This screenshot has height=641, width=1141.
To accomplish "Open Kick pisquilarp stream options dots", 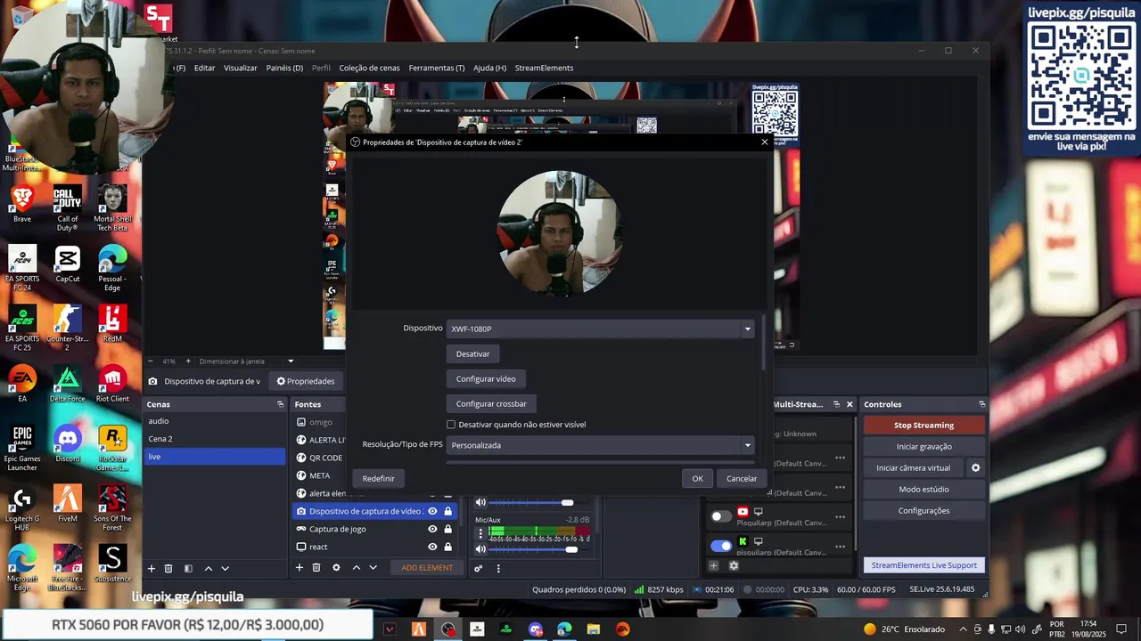I will coord(840,546).
